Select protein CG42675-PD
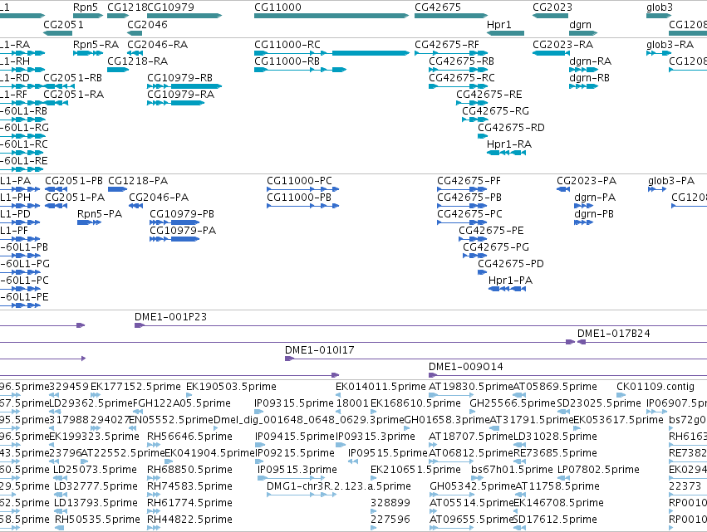The width and height of the screenshot is (707, 532). click(x=511, y=264)
